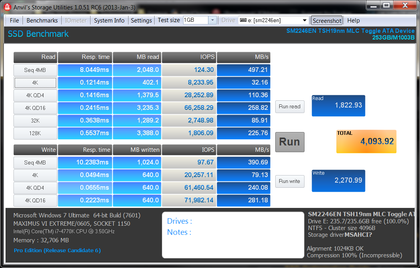Click the Drives and Notes text box

[x=233, y=235]
